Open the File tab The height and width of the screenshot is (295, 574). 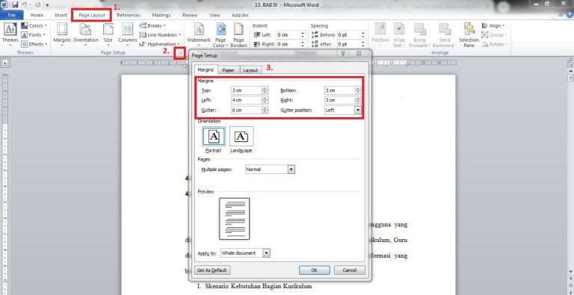coord(12,15)
